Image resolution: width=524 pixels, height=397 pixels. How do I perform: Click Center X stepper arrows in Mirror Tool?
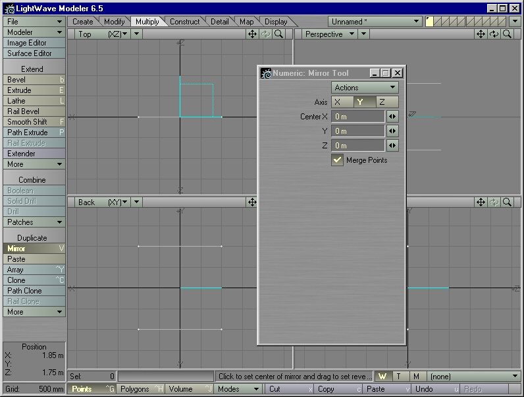(392, 117)
